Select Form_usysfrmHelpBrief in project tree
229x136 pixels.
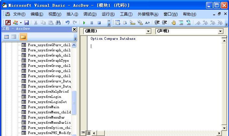pyautogui.click(x=48, y=91)
